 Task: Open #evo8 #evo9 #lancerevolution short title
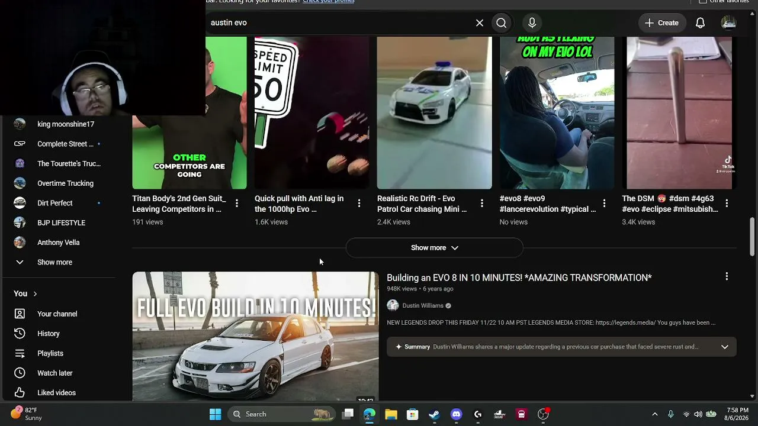(x=548, y=204)
